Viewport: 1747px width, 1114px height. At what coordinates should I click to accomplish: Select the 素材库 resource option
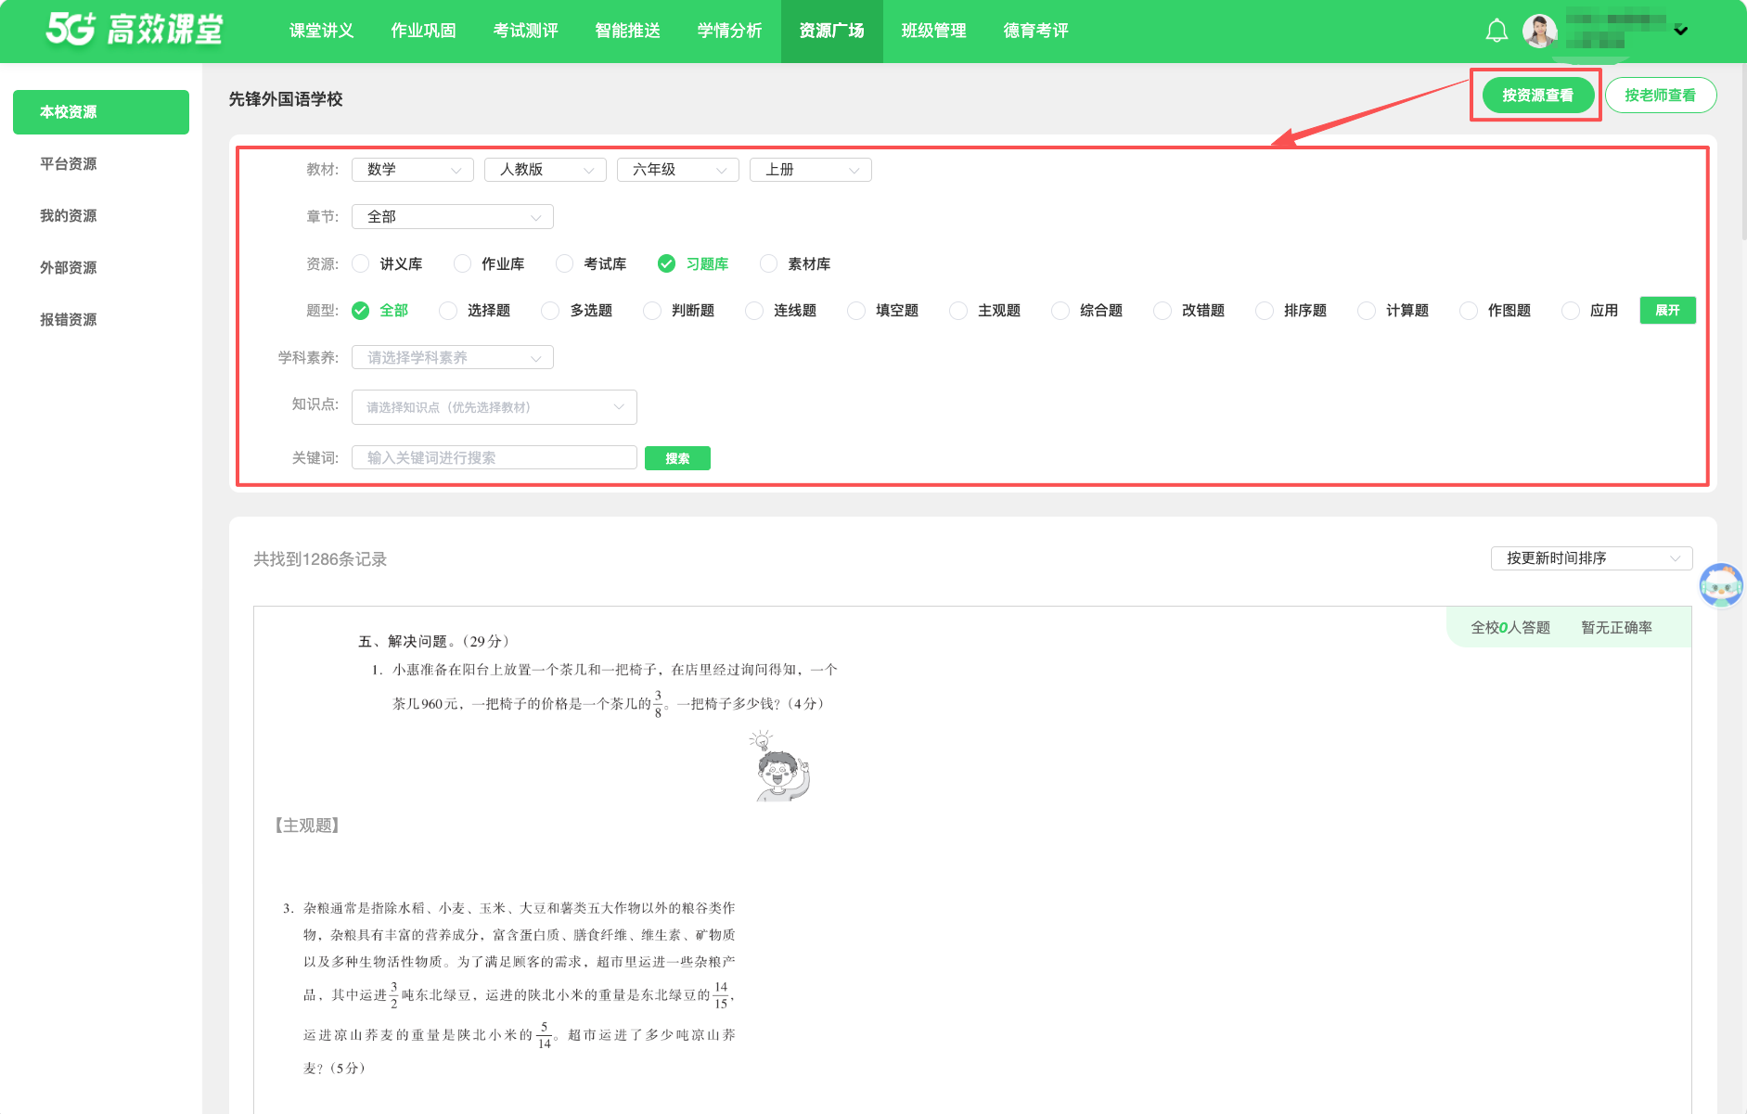(x=796, y=264)
